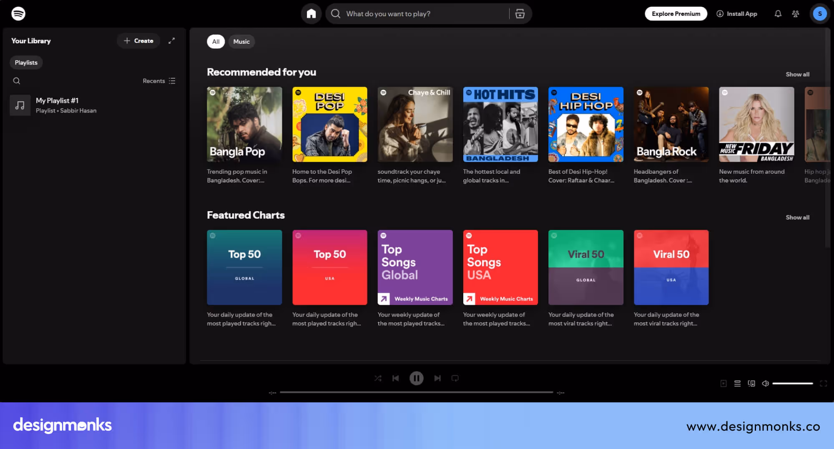Open Viral 50 Global chart

[586, 267]
